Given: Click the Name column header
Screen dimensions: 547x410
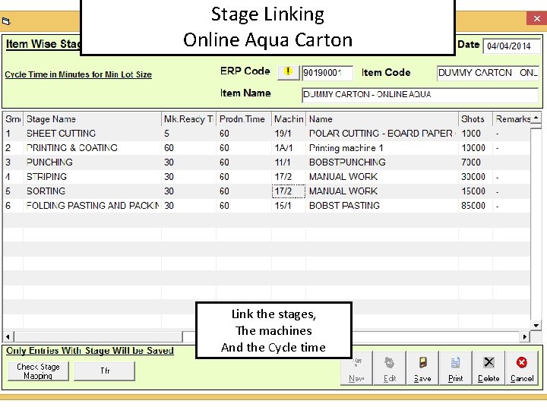Looking at the screenshot, I should [x=382, y=119].
